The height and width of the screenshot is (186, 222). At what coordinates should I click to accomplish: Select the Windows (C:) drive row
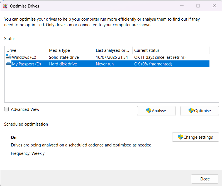tap(24, 57)
